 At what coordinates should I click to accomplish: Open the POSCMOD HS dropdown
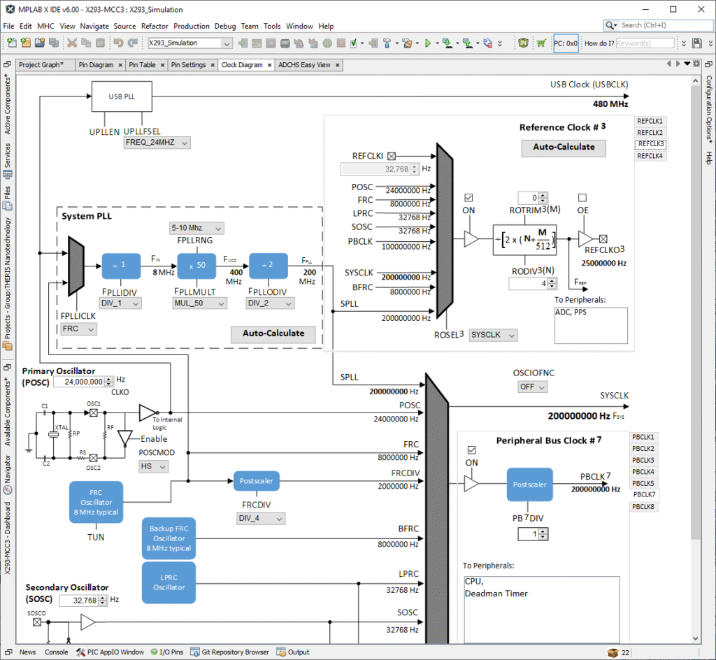tap(153, 466)
